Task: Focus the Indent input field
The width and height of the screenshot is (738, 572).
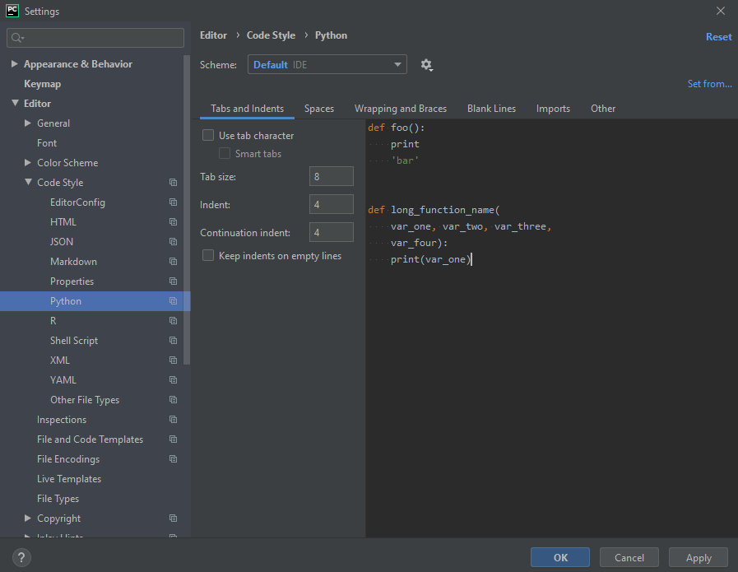Action: click(x=332, y=204)
